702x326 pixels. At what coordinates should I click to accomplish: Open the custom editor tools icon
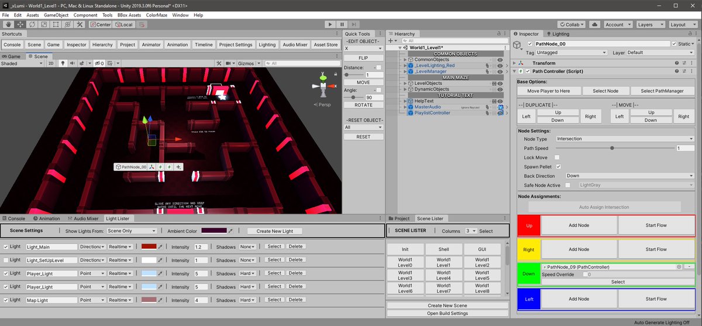[80, 25]
